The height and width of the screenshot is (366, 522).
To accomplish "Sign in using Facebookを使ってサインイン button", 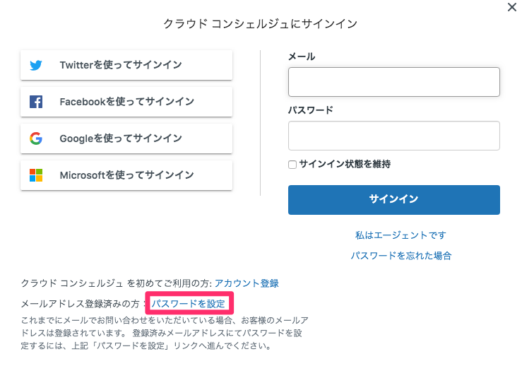I will point(126,102).
